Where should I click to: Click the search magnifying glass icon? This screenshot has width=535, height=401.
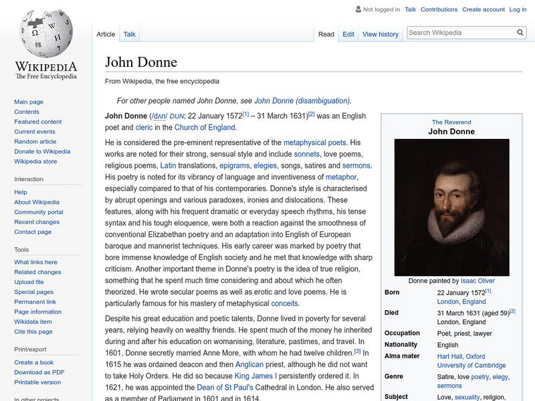pyautogui.click(x=520, y=33)
